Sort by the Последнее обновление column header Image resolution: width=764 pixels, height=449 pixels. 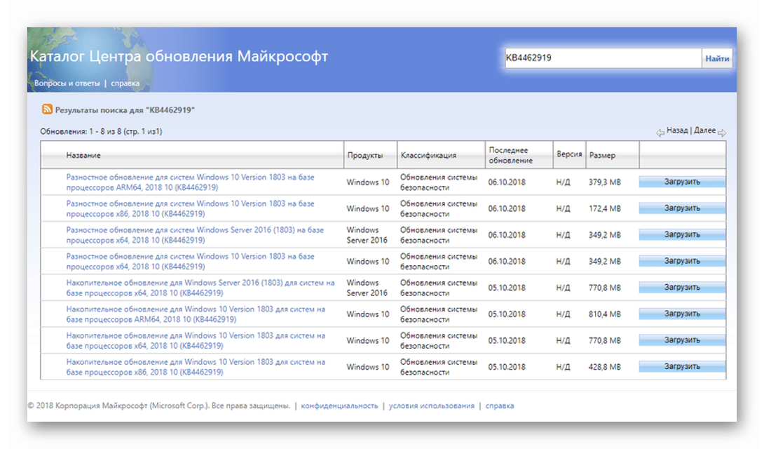507,155
